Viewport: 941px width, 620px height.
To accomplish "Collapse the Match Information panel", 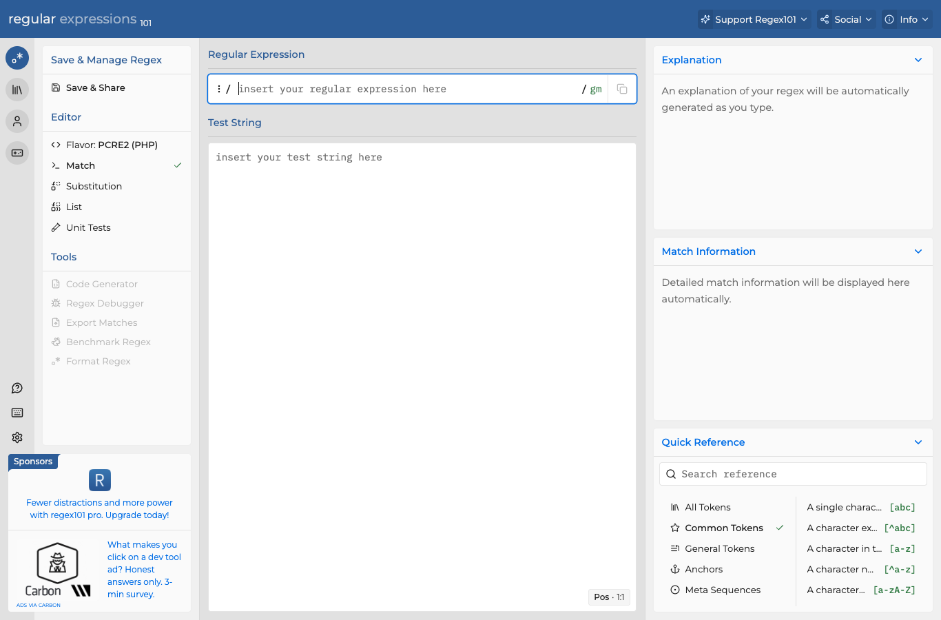I will point(918,251).
